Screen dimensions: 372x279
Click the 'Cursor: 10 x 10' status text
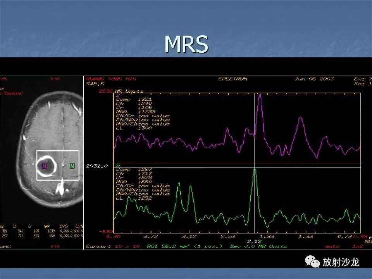(113, 246)
